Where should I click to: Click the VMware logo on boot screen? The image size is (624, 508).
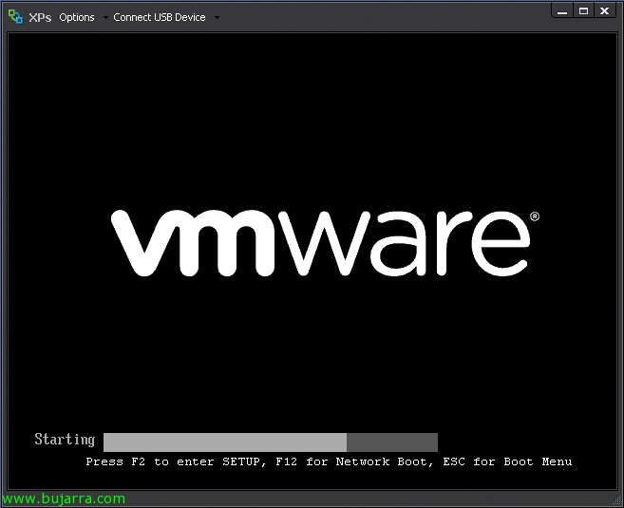tap(325, 243)
